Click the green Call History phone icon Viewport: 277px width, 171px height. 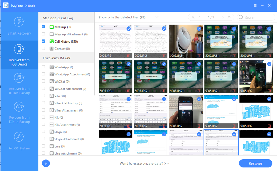tap(51, 41)
